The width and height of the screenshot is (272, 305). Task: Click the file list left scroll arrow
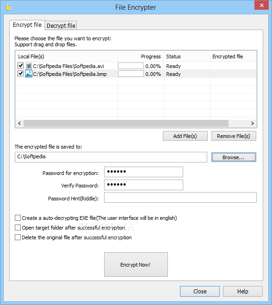19,123
